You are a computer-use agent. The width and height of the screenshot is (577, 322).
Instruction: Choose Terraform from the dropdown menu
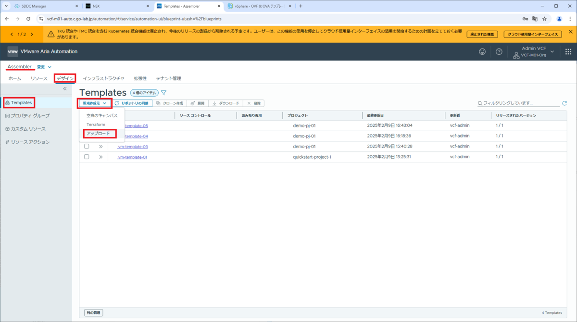pos(96,124)
